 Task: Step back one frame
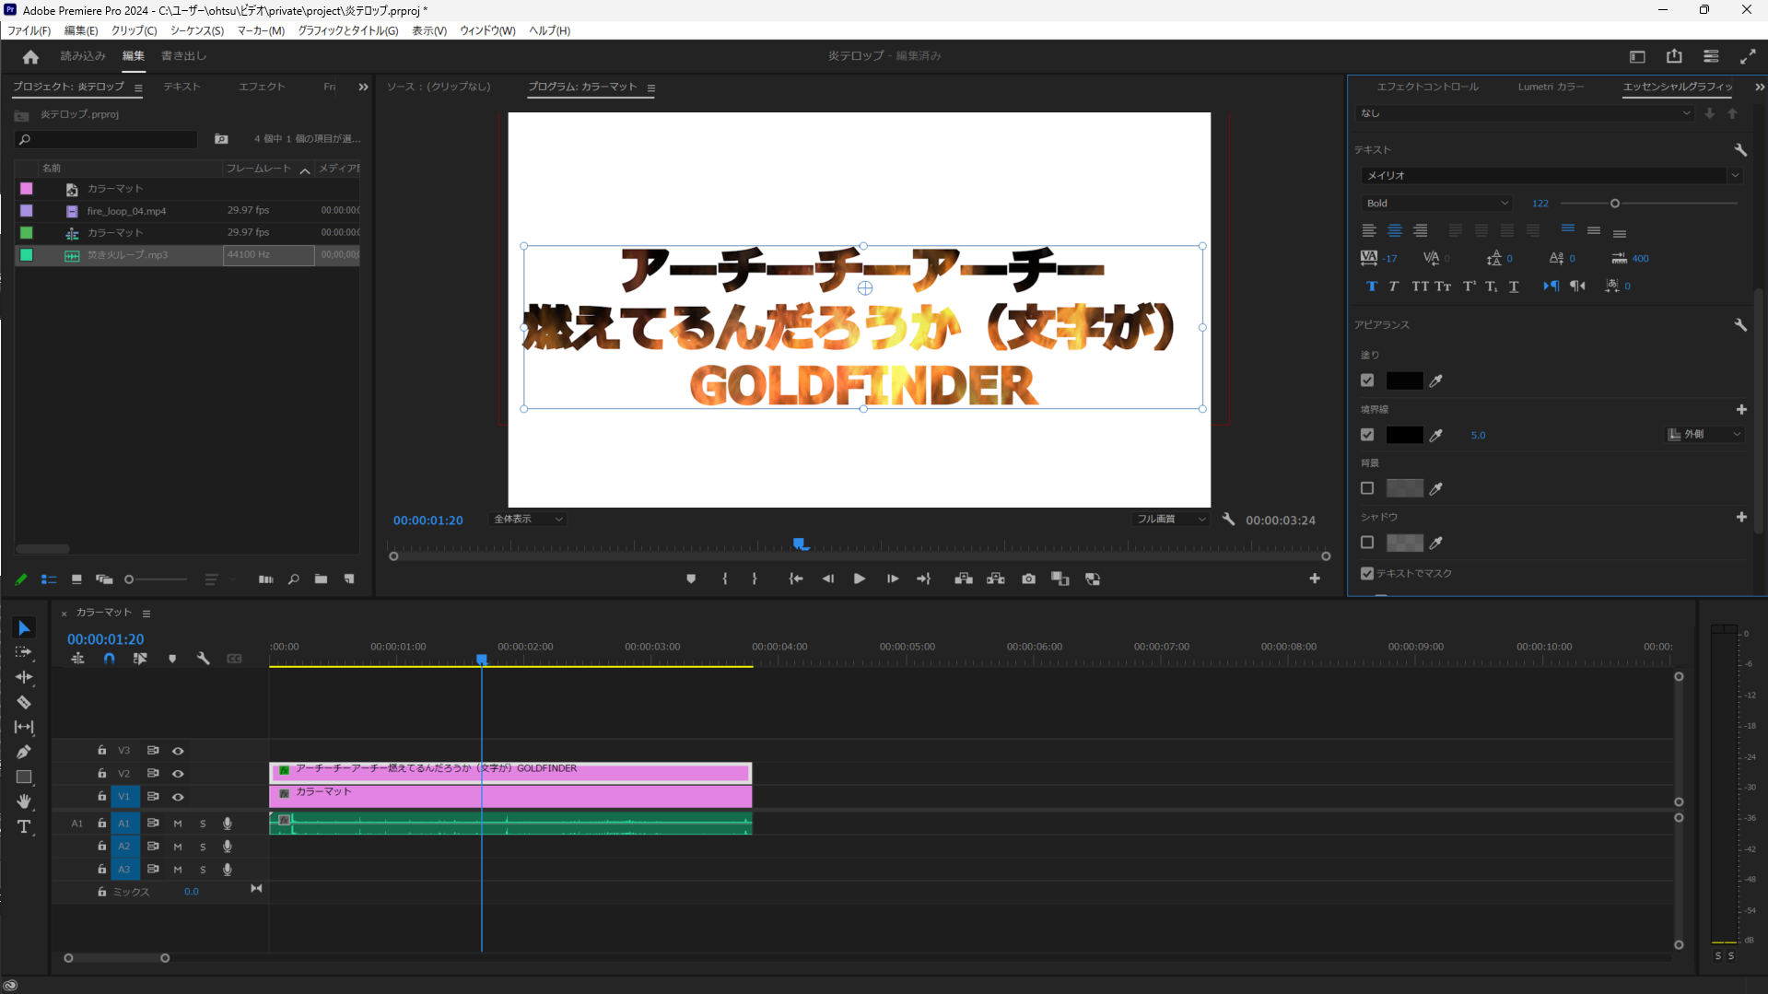click(x=827, y=579)
